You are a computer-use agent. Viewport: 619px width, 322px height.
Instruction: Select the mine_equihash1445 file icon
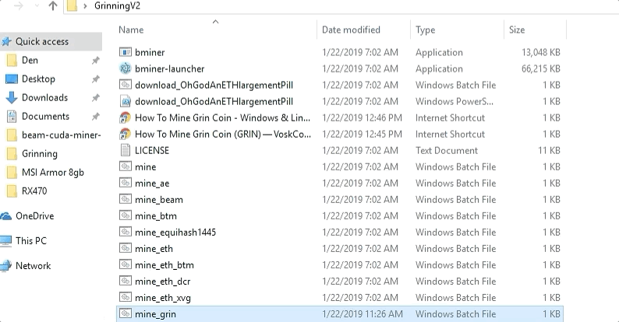click(x=126, y=232)
